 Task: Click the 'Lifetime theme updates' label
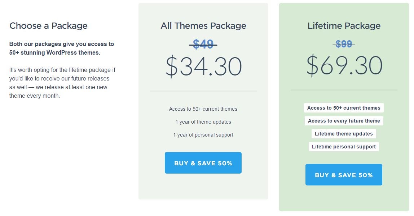pyautogui.click(x=344, y=134)
